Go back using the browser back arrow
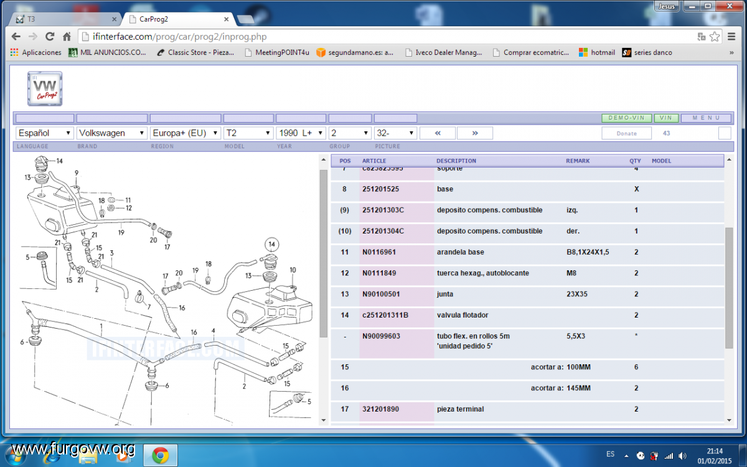The image size is (747, 467). [x=17, y=37]
